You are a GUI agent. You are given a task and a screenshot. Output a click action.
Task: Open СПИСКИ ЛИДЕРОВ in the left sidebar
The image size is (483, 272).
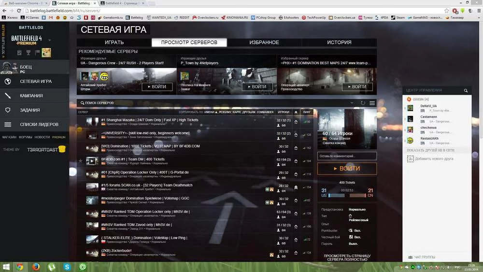click(x=34, y=125)
